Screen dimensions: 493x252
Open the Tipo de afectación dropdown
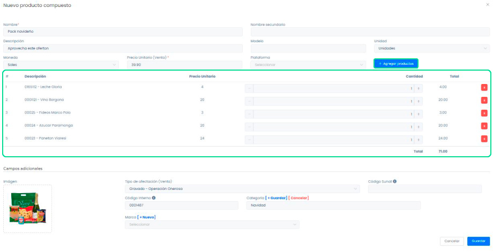pos(242,189)
